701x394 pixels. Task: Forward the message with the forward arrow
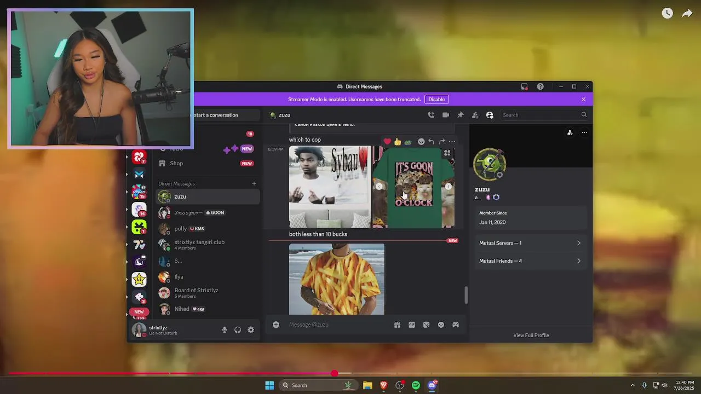[442, 142]
